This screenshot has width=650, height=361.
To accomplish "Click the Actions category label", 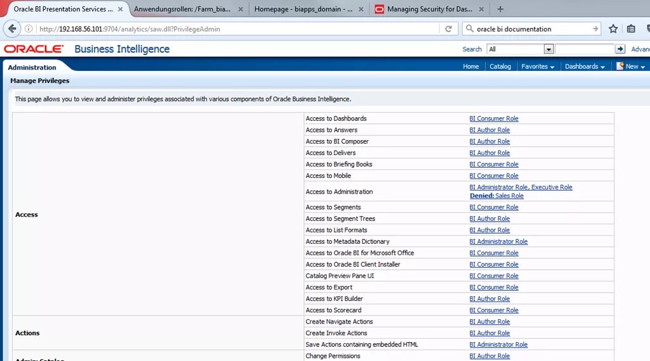I will click(27, 333).
